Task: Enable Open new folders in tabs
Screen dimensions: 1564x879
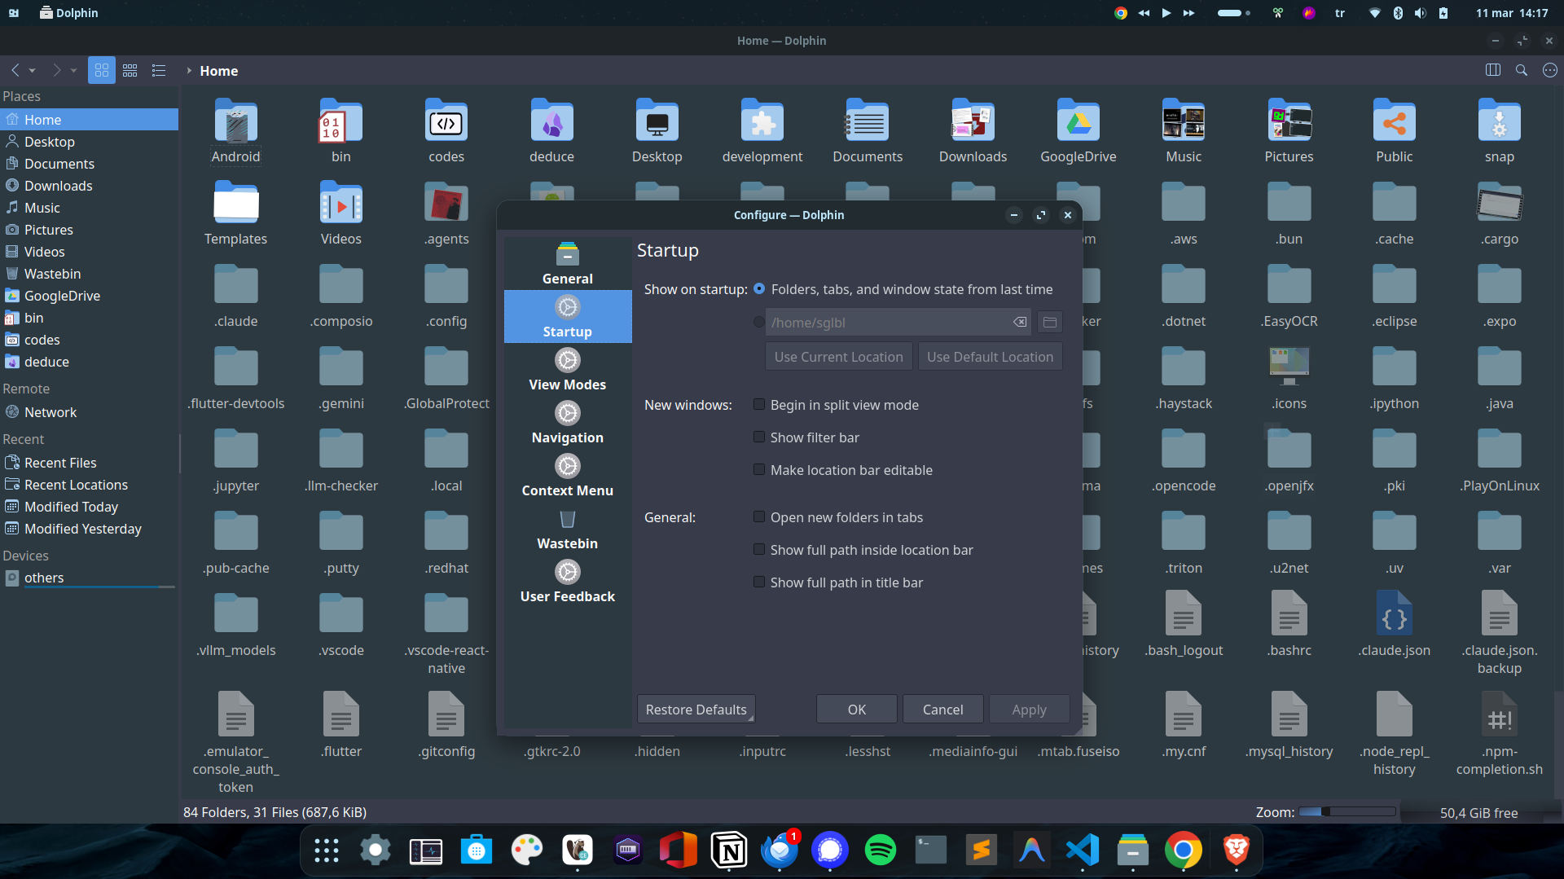Action: point(759,517)
